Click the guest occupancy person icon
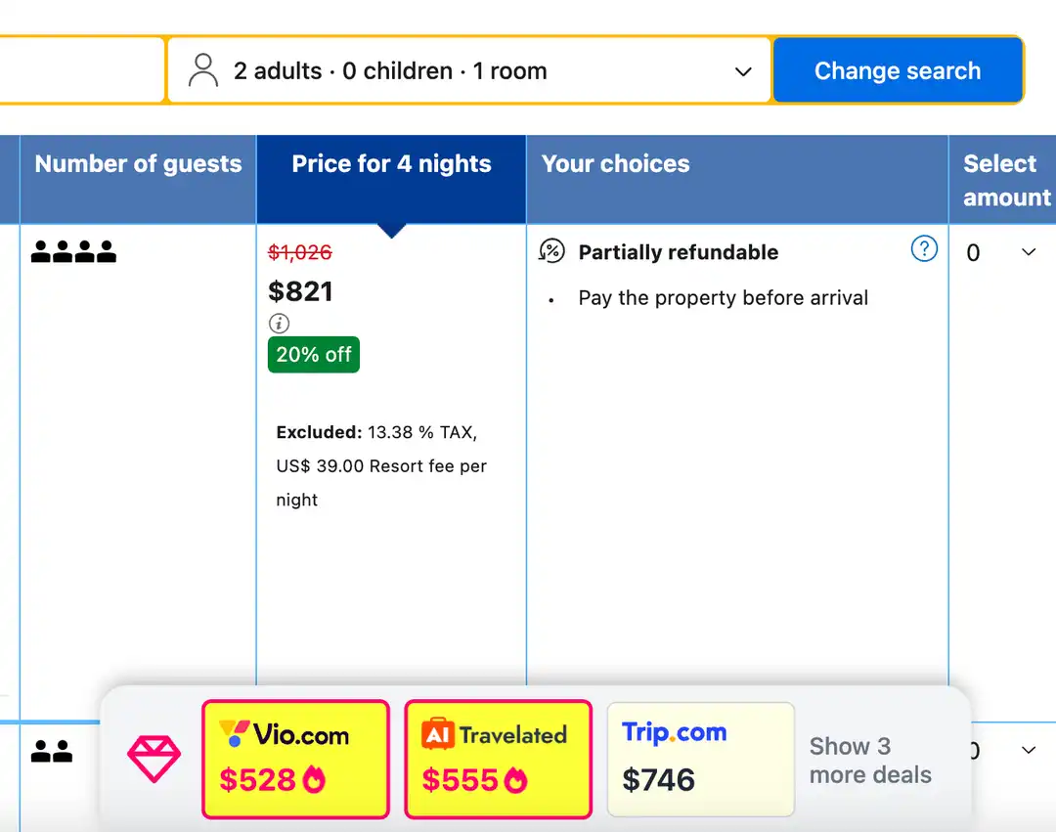 [x=202, y=71]
